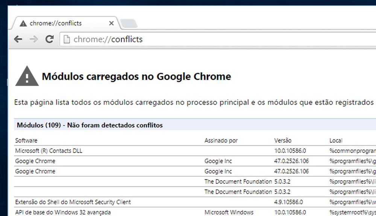The image size is (376, 216).
Task: Focus the address bar showing chrome://conflicts
Action: [x=218, y=39]
